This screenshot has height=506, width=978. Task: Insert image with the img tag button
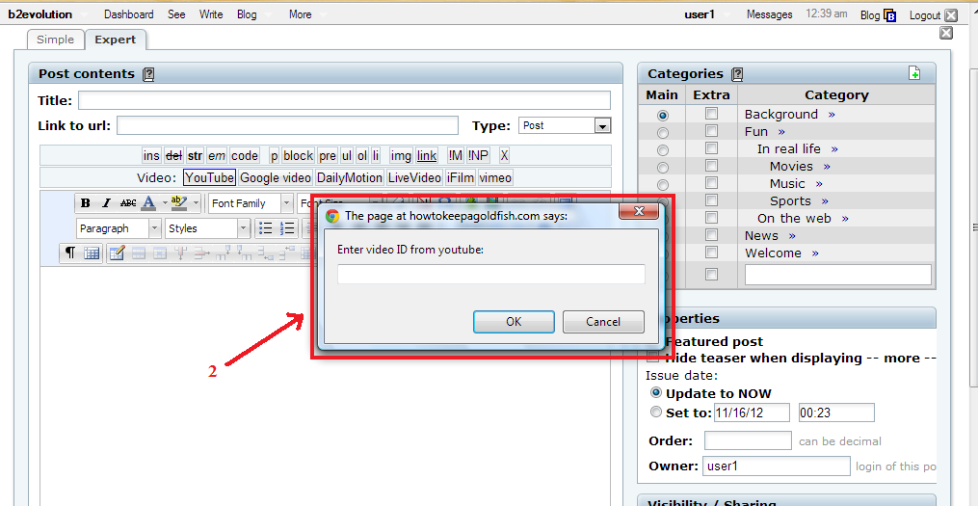tap(401, 155)
